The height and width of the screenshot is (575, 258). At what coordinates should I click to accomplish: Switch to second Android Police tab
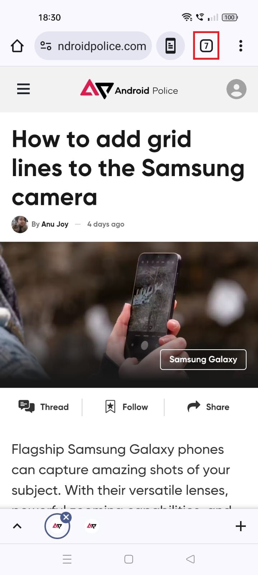tap(92, 526)
